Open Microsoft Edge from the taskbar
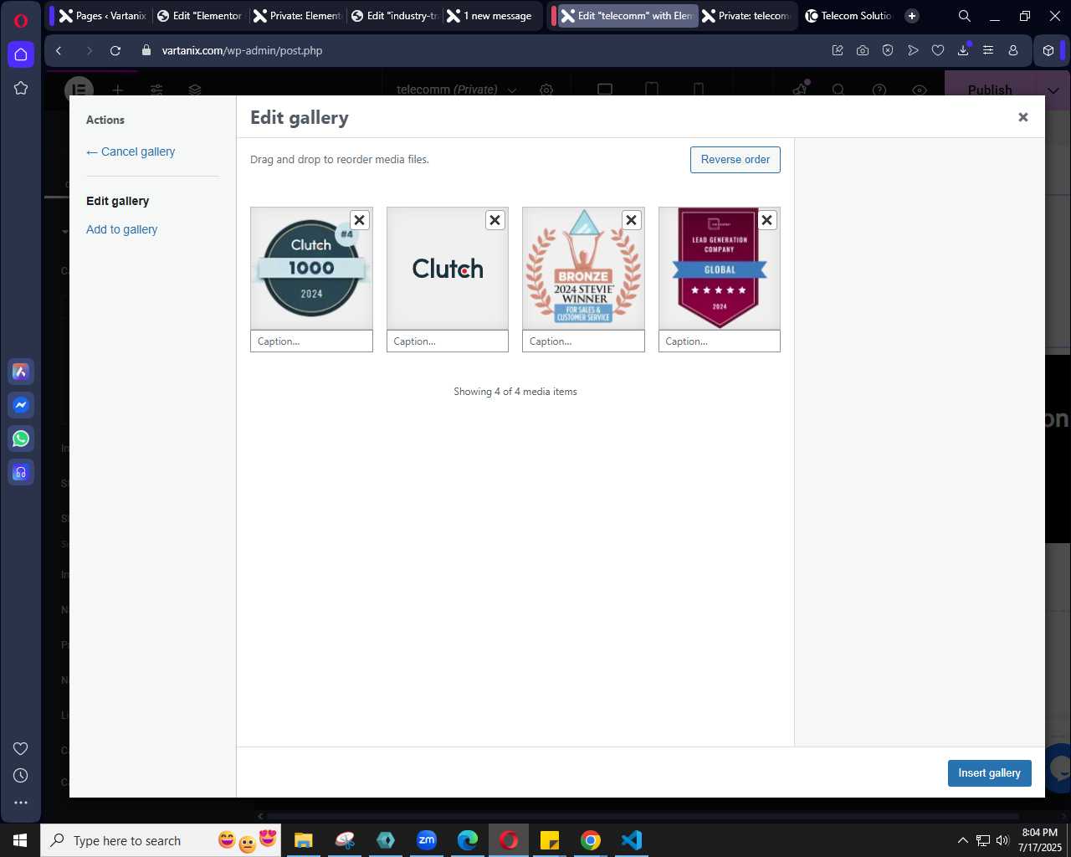The height and width of the screenshot is (857, 1071). click(x=468, y=840)
